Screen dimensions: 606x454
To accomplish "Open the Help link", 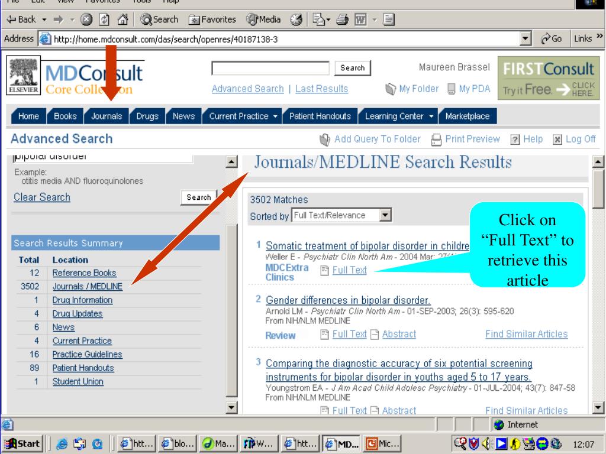I will (x=526, y=140).
